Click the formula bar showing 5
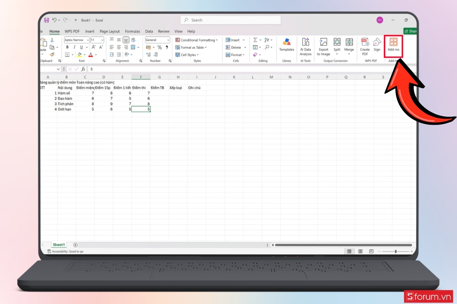Screen dimensions: 457x304 tap(251, 69)
